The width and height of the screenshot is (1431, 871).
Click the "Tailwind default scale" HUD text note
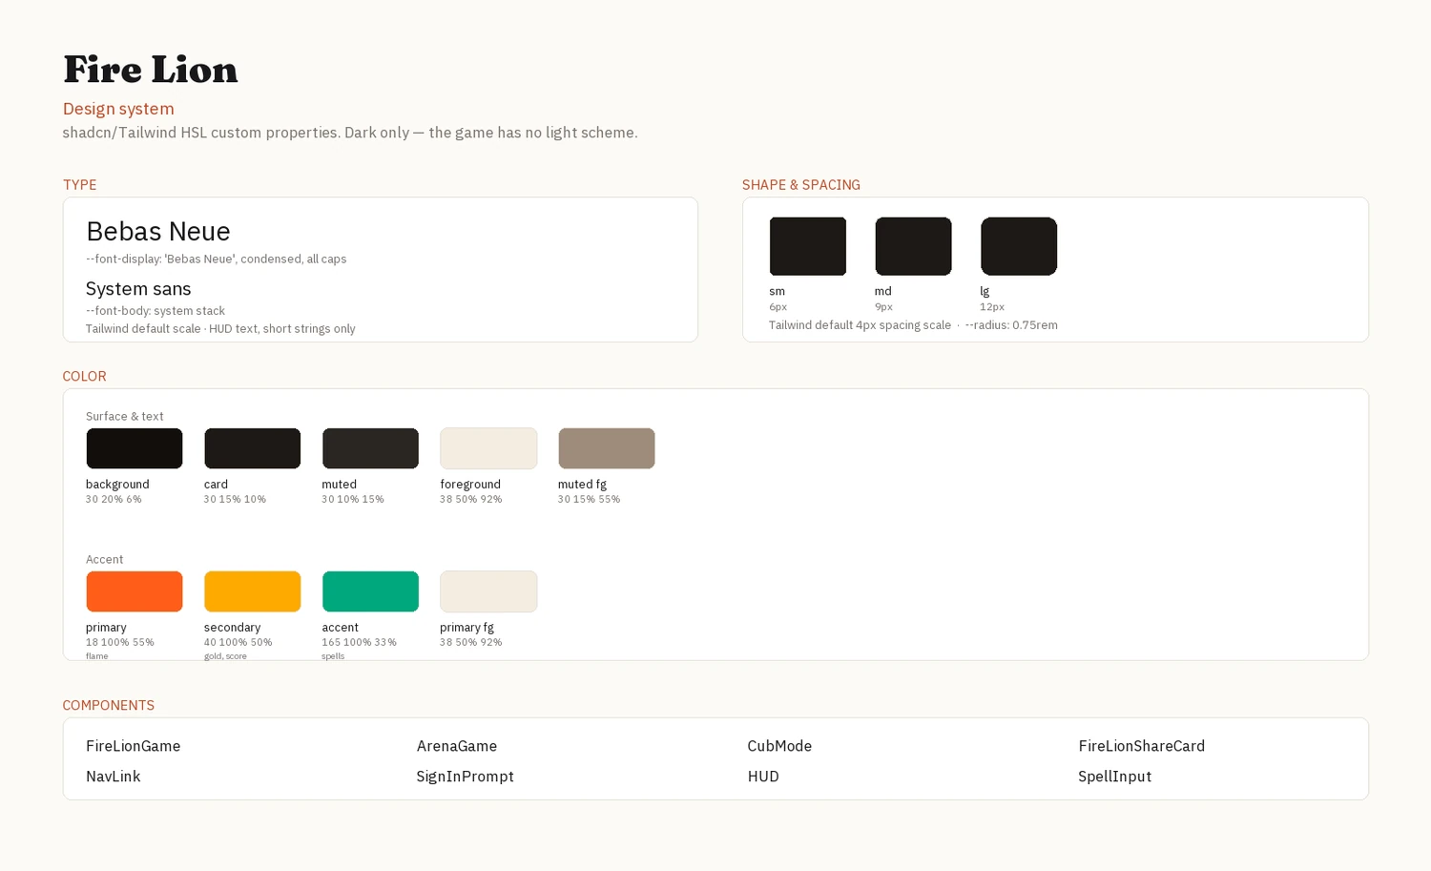[x=220, y=329]
